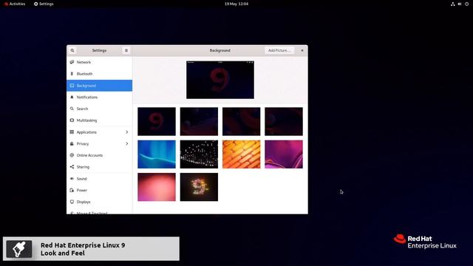
Task: Open the clock showing 19 May 12:04
Action: click(236, 4)
